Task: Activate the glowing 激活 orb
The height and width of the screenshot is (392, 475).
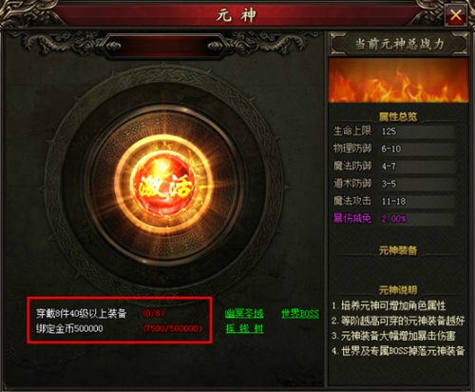Action: tap(165, 186)
